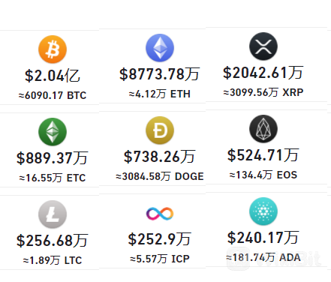Select the $252.9万 ICP amount

click(160, 239)
